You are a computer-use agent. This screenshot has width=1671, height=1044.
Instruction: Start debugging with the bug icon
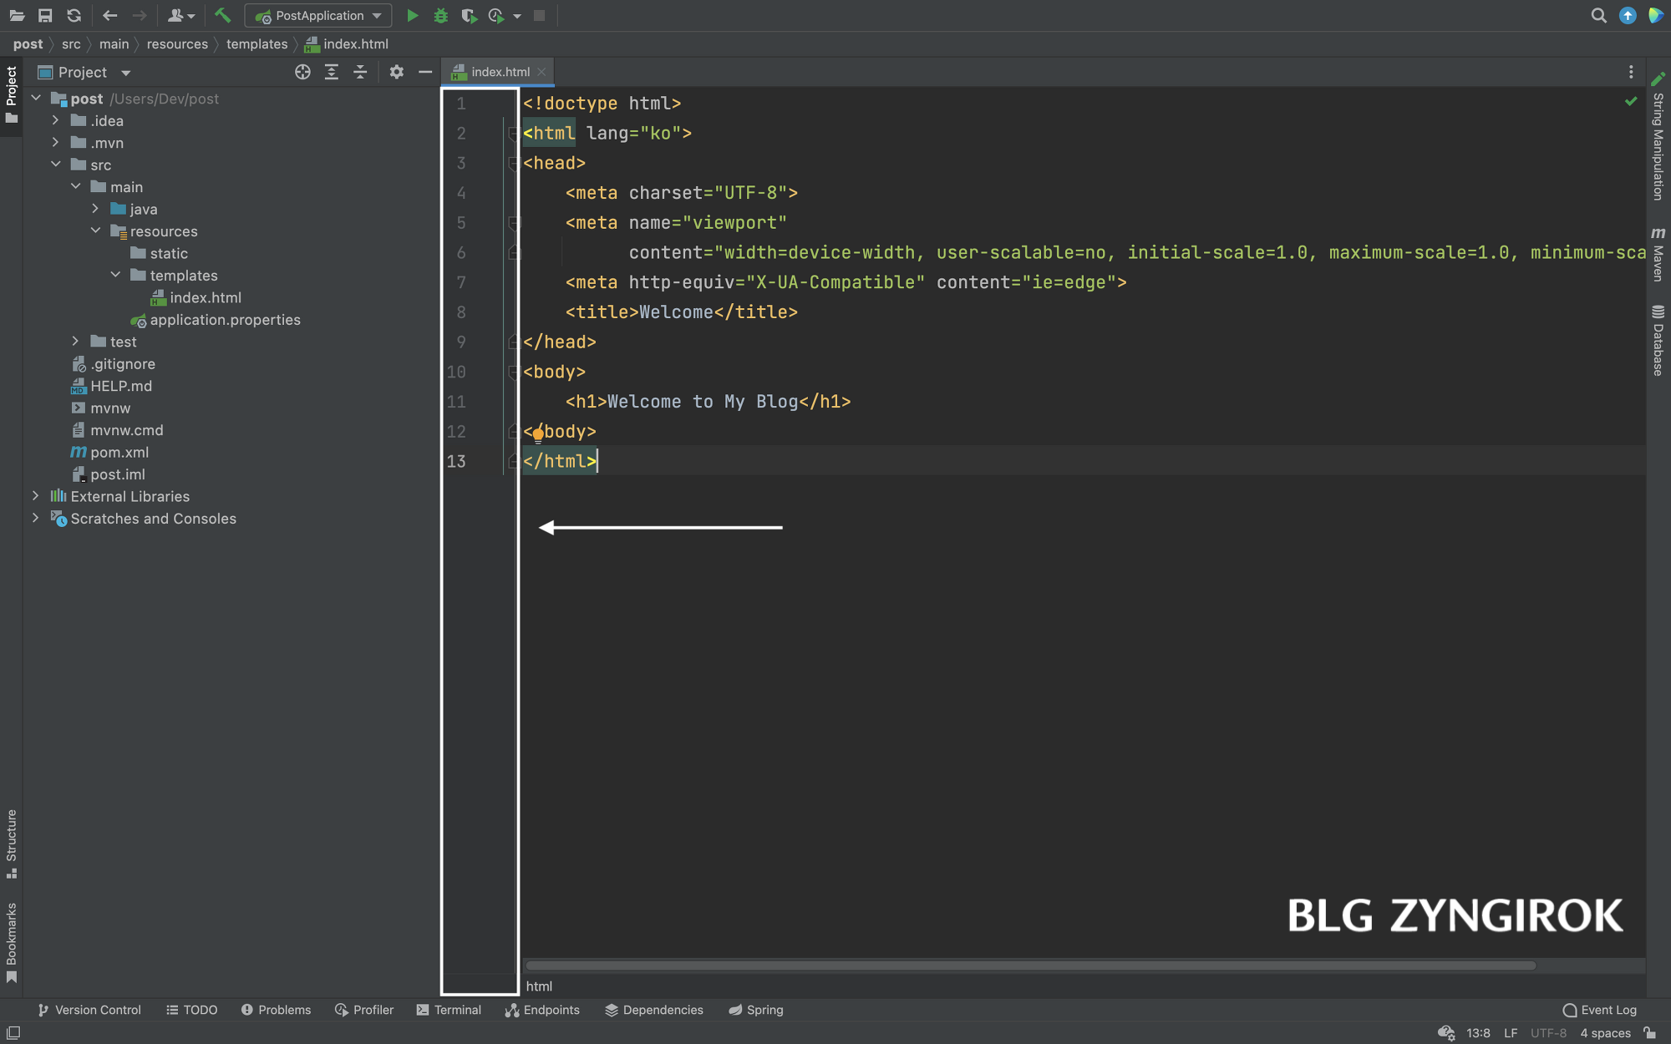(440, 16)
